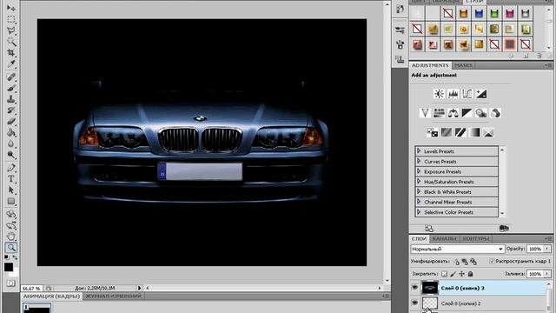Select the Move tool
The image size is (556, 313).
pyautogui.click(x=11, y=7)
